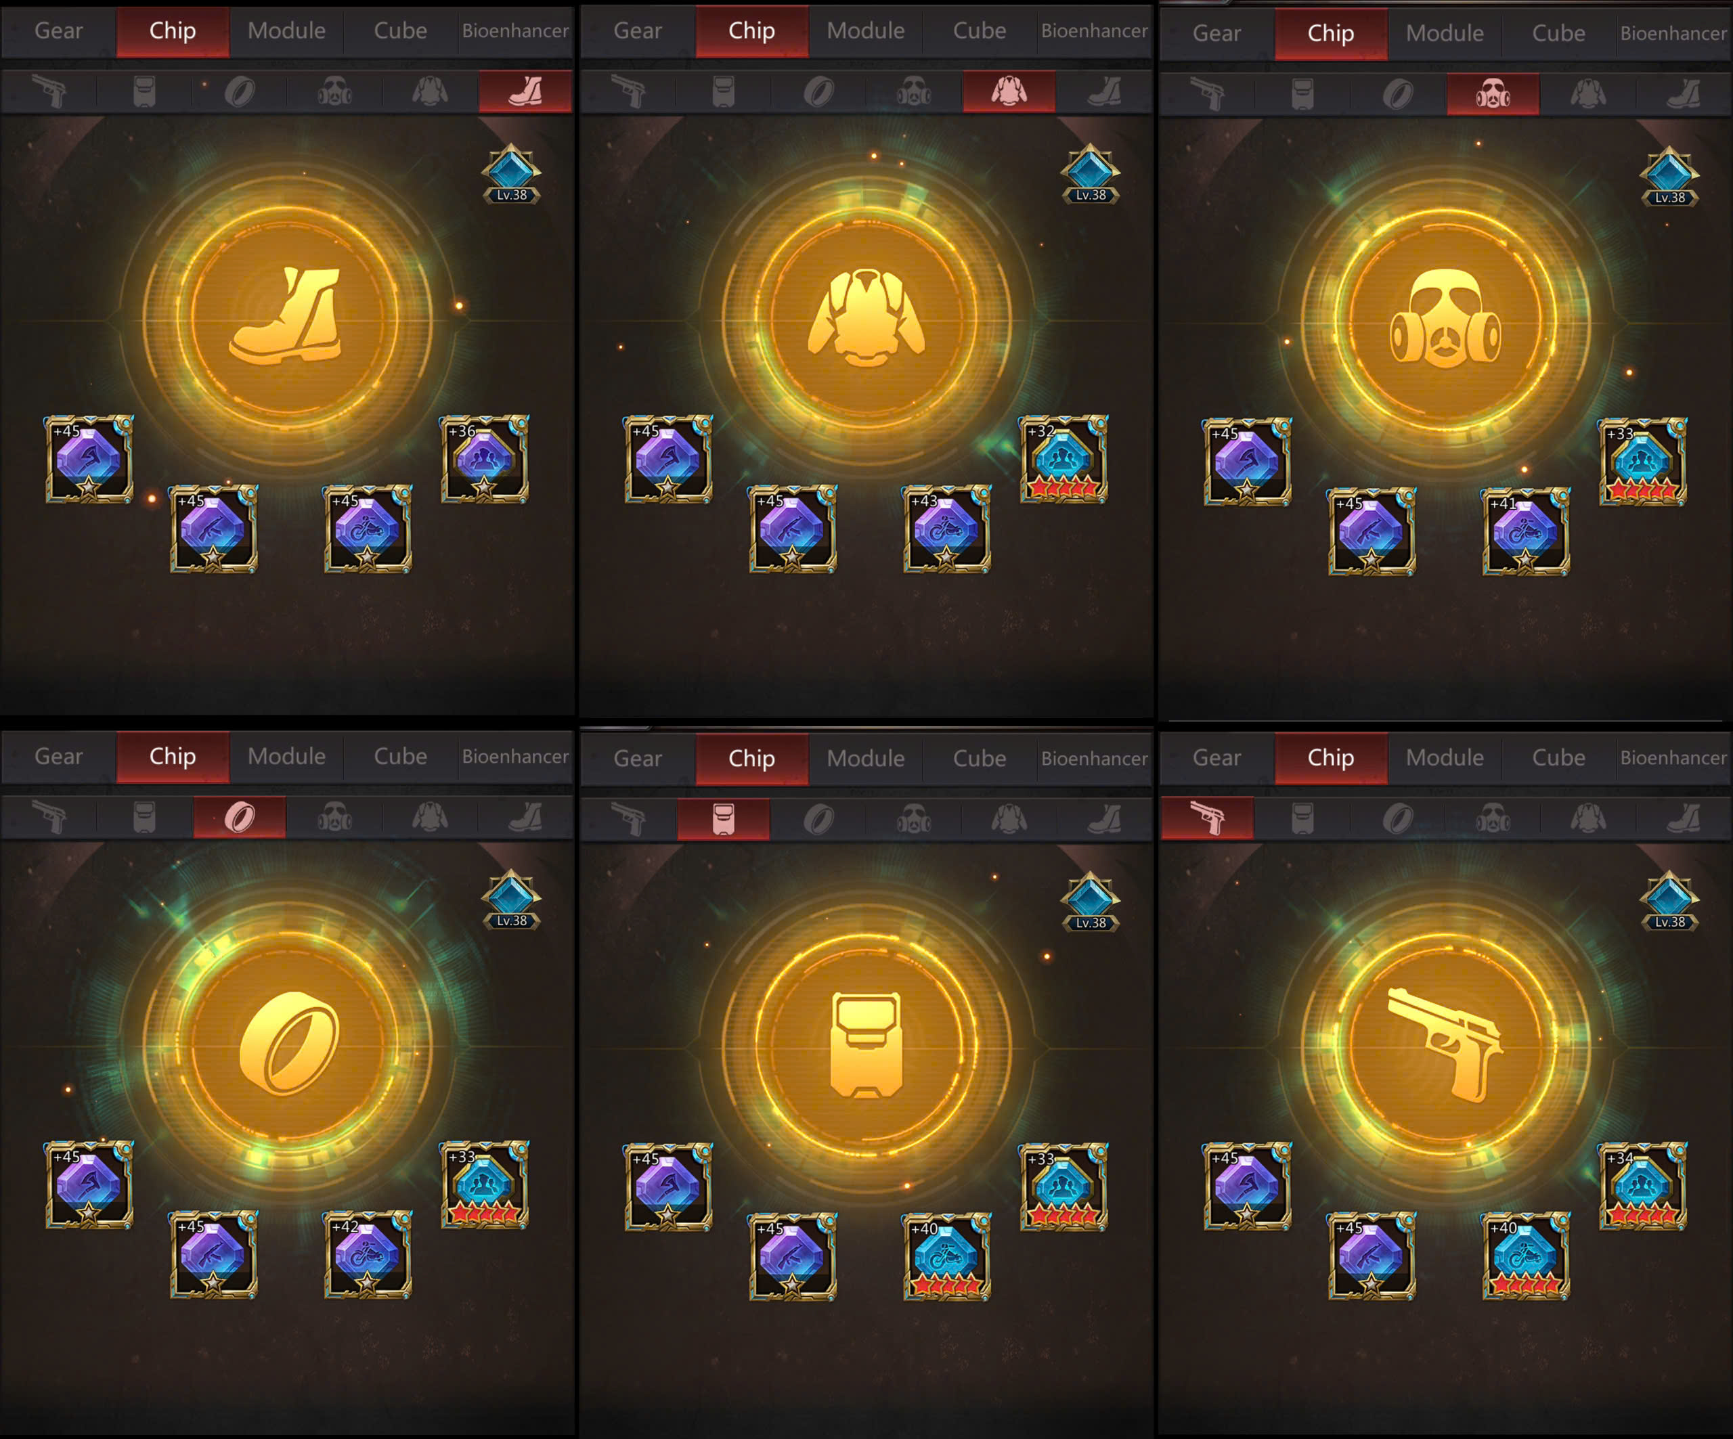Select the +41 purple motorcycle chip
Viewport: 1733px width, 1439px height.
pos(1526,531)
